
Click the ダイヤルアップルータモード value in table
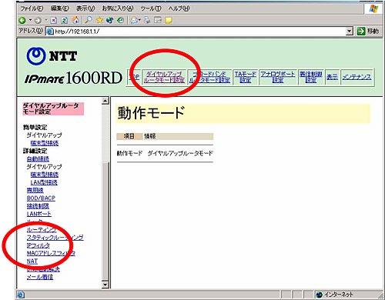pos(180,153)
